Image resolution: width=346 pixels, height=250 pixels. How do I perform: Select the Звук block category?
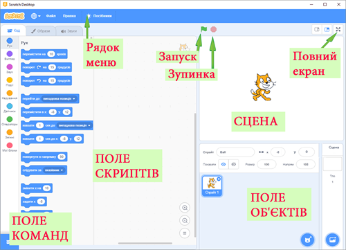tap(10, 69)
